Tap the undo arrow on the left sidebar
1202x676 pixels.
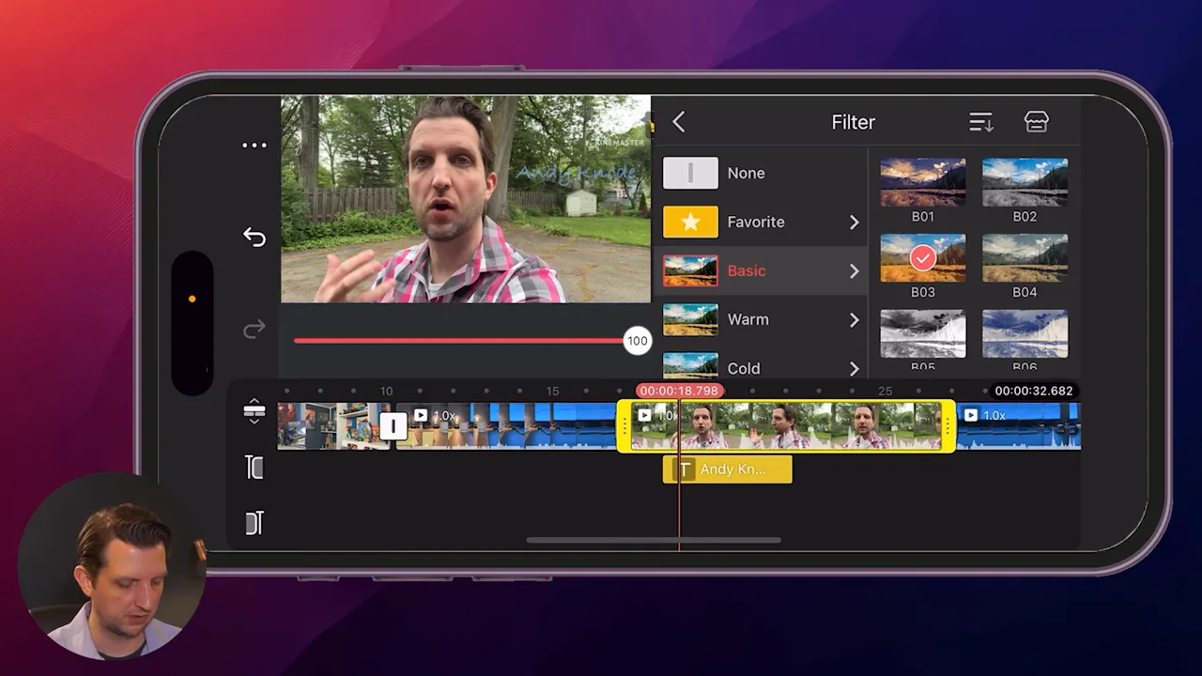[254, 237]
